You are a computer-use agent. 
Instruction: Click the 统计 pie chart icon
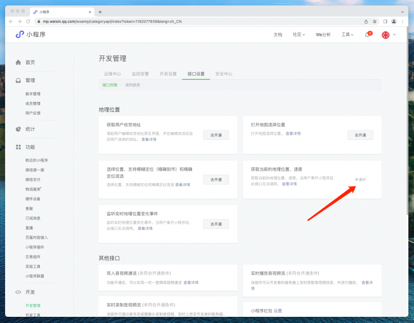18,129
